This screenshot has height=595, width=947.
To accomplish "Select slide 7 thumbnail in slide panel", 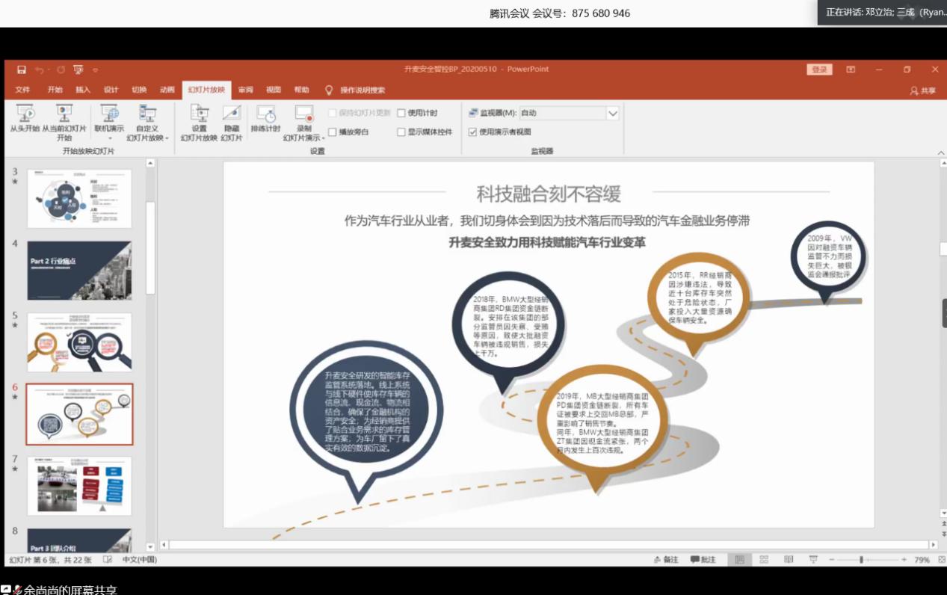I will pyautogui.click(x=79, y=485).
